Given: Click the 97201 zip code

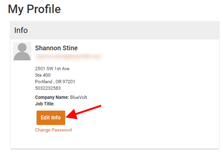Looking at the screenshot, I should (x=69, y=82).
